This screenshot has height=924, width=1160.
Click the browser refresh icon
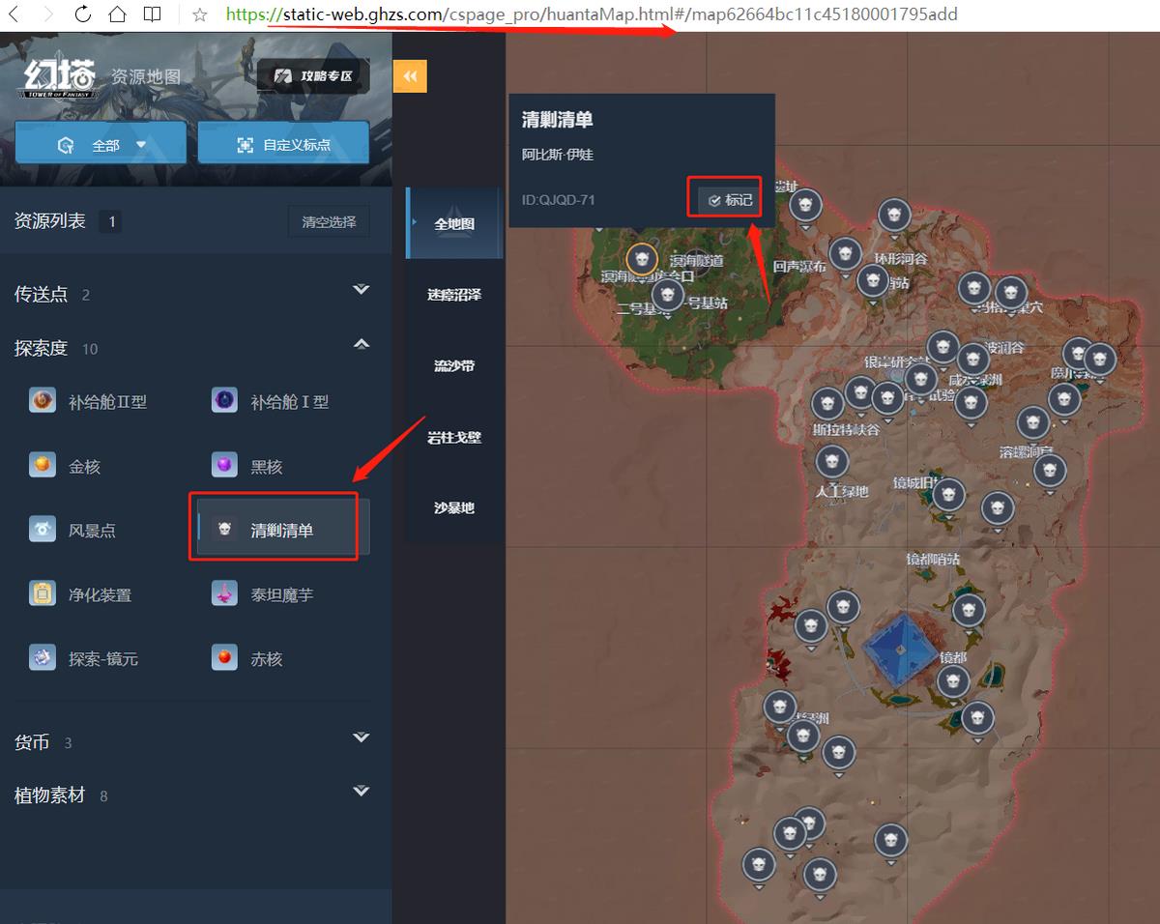[x=82, y=14]
